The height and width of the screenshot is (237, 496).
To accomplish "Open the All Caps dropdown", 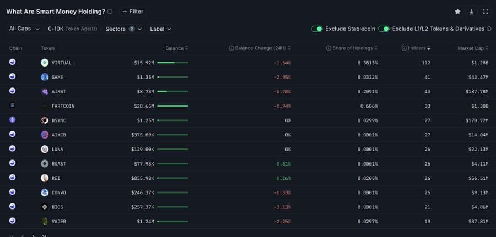I will pyautogui.click(x=24, y=29).
